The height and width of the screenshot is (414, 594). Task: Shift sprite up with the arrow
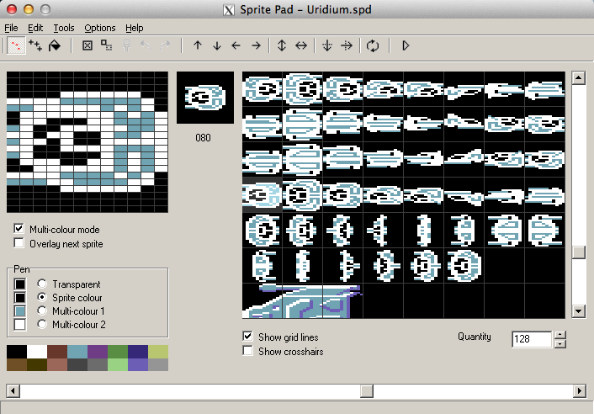[198, 45]
